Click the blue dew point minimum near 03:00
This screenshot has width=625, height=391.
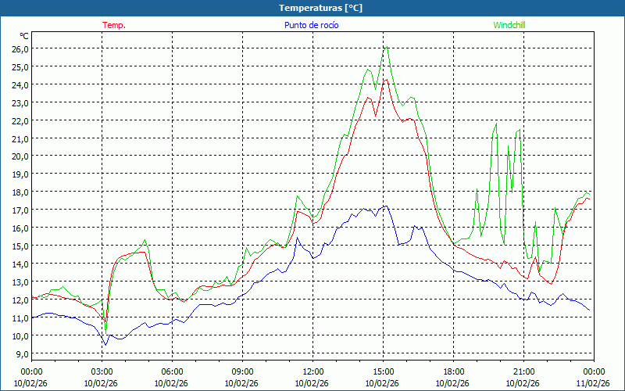(105, 345)
